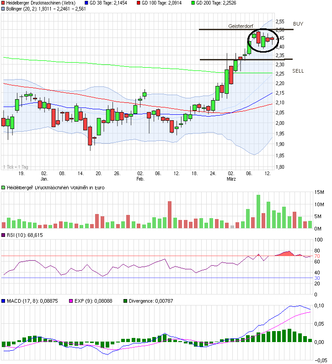Click the purple RSI legend swatch
The image size is (332, 364).
(x=3, y=235)
